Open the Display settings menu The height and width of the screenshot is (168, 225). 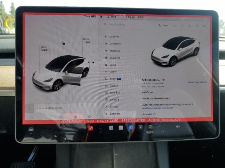[x=111, y=86]
